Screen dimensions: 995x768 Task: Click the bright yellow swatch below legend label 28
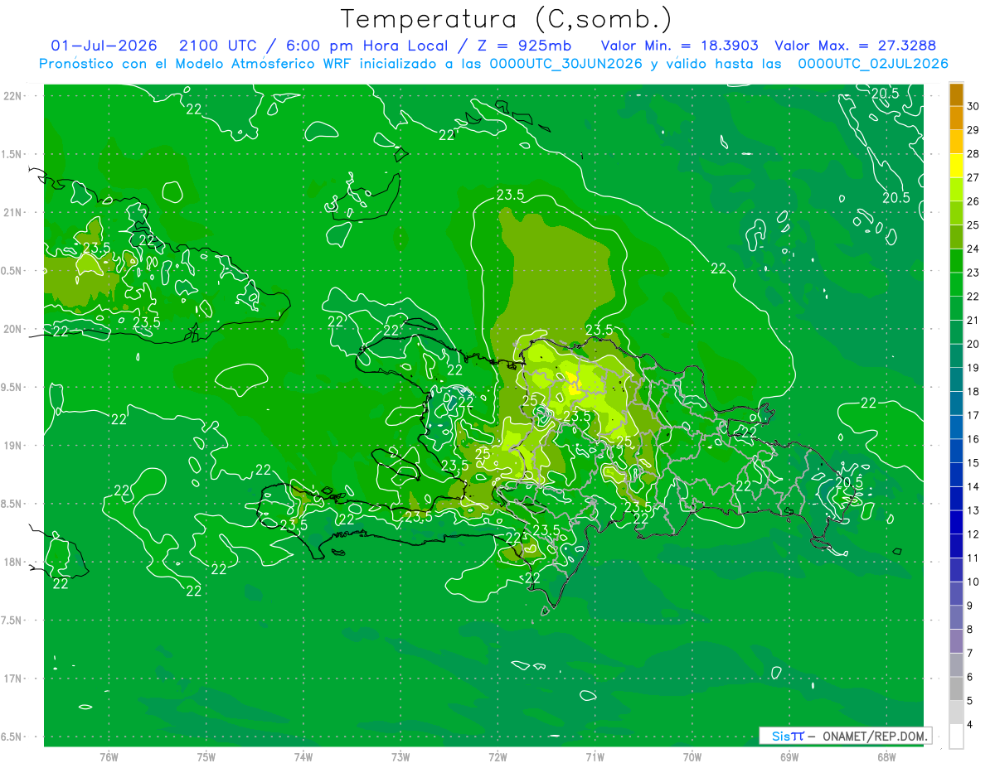pyautogui.click(x=956, y=166)
